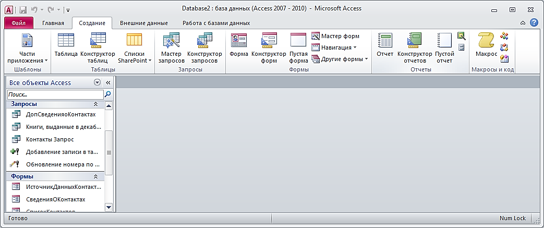The image size is (544, 228).
Task: Collapse the Запросы group
Action: pos(96,104)
